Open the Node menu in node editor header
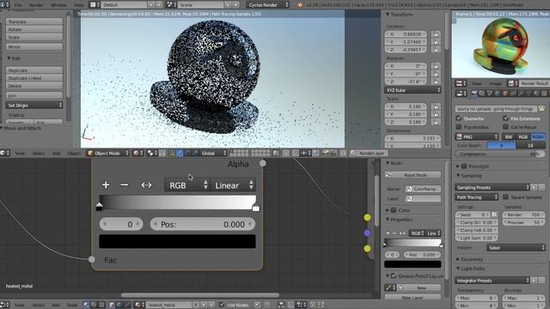This screenshot has width=550, height=309. [x=72, y=305]
